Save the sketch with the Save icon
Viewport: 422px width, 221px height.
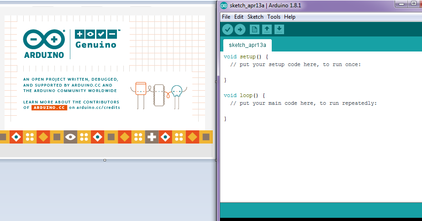coord(279,30)
